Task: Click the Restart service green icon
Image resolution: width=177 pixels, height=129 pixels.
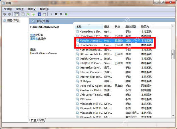Action: (66, 14)
